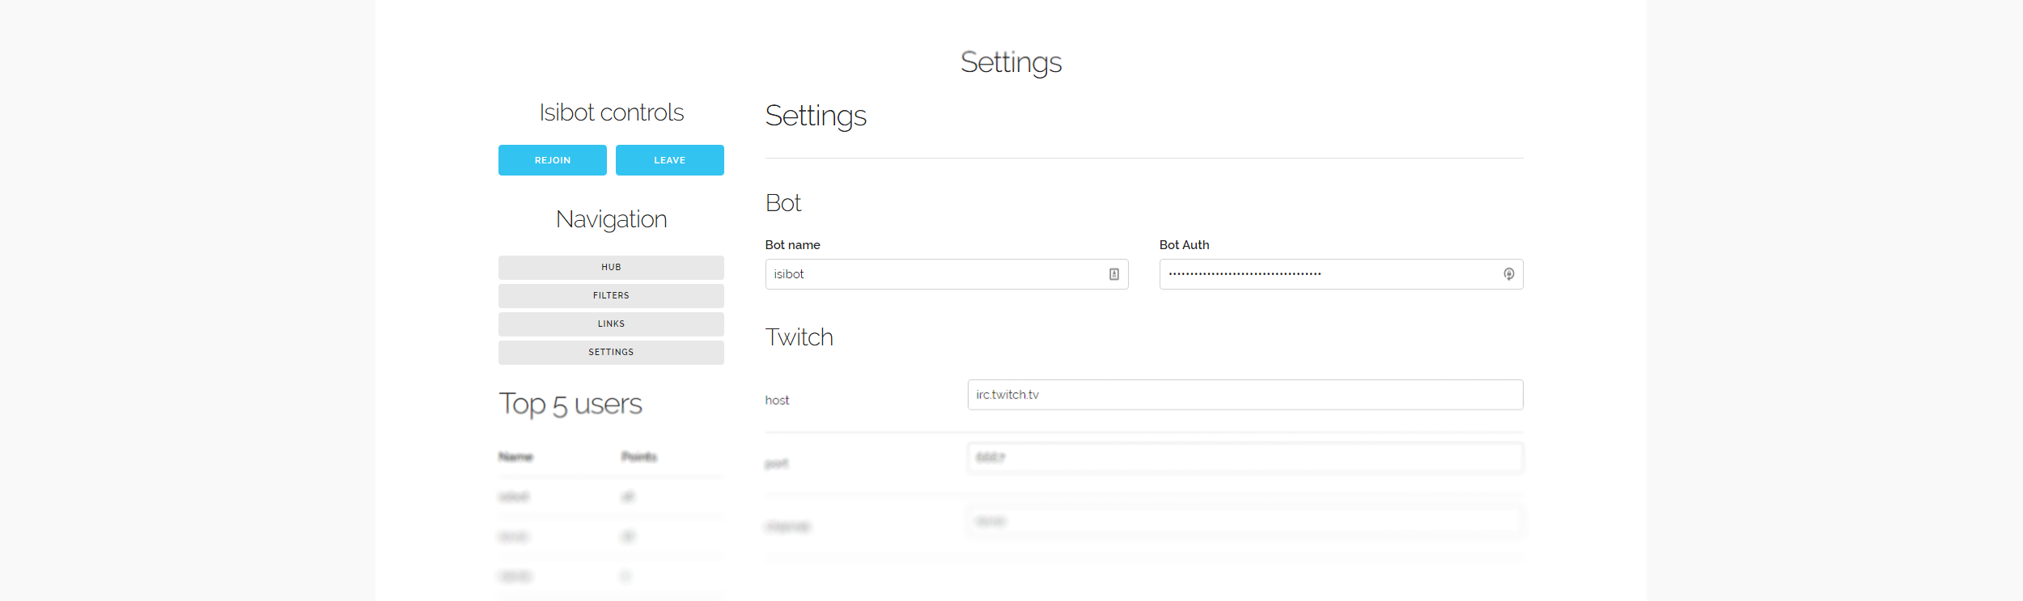Click the "Bot Auth" label
Viewport: 2023px width, 601px height.
[x=1184, y=245]
